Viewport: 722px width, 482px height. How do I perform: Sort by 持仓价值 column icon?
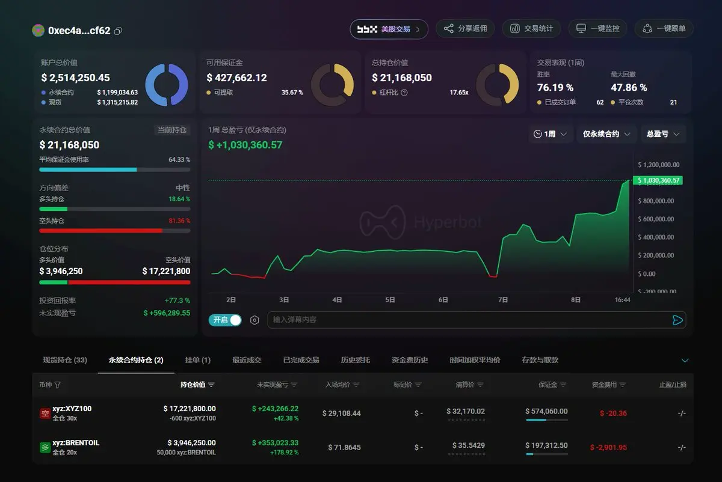coord(211,385)
